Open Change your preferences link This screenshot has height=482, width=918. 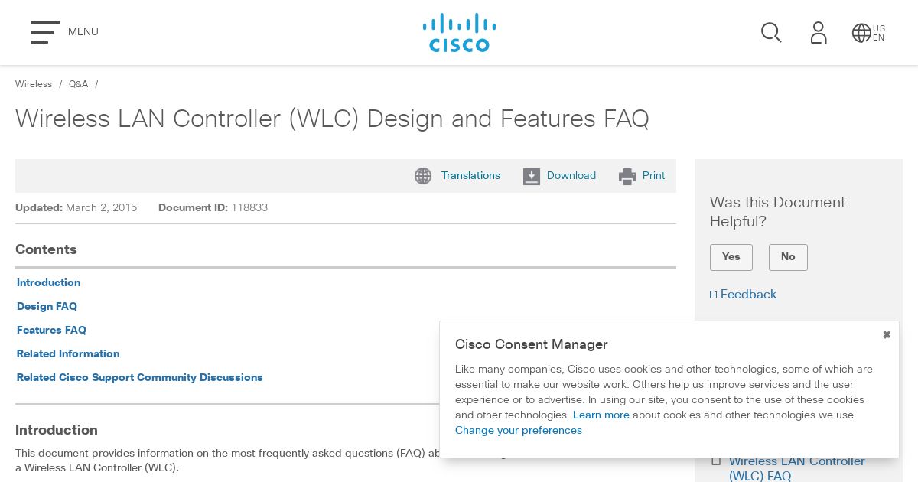[x=519, y=430]
